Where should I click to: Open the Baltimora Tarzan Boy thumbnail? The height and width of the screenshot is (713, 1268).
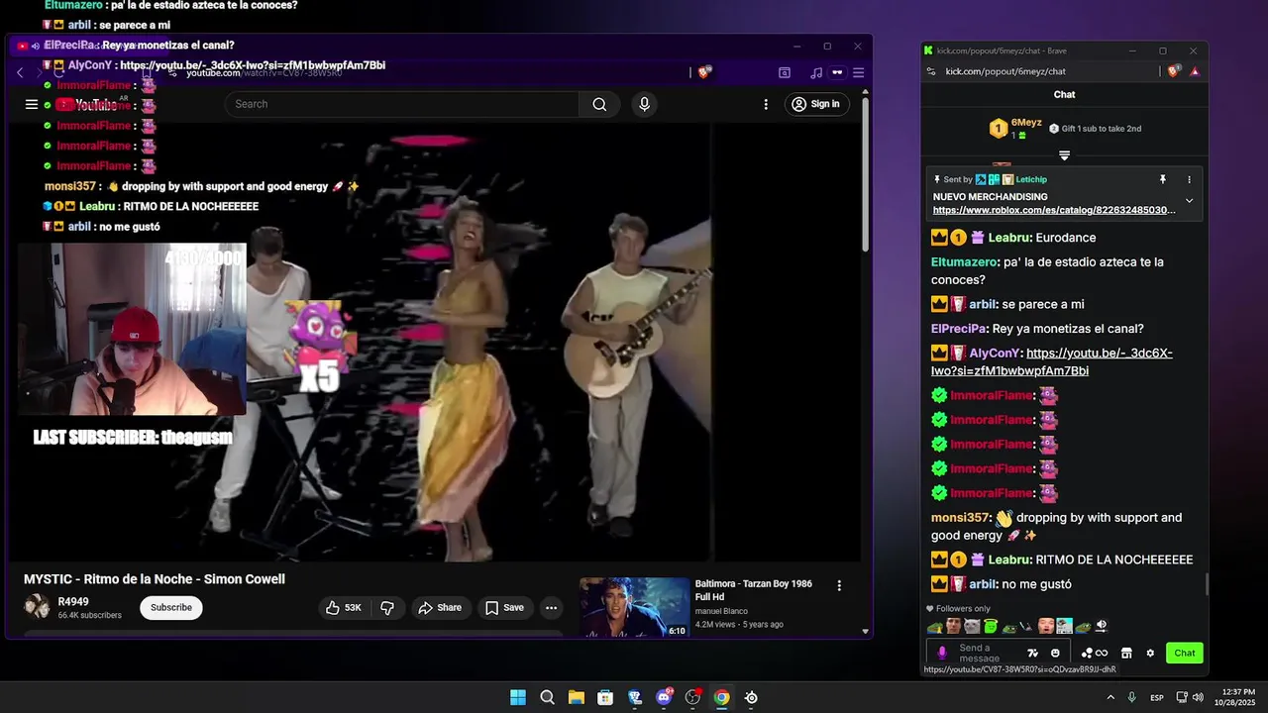coord(634,607)
